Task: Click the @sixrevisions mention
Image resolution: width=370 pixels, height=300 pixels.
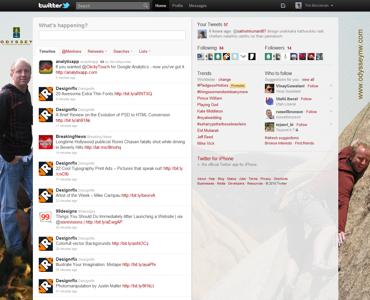Action: click(x=69, y=222)
